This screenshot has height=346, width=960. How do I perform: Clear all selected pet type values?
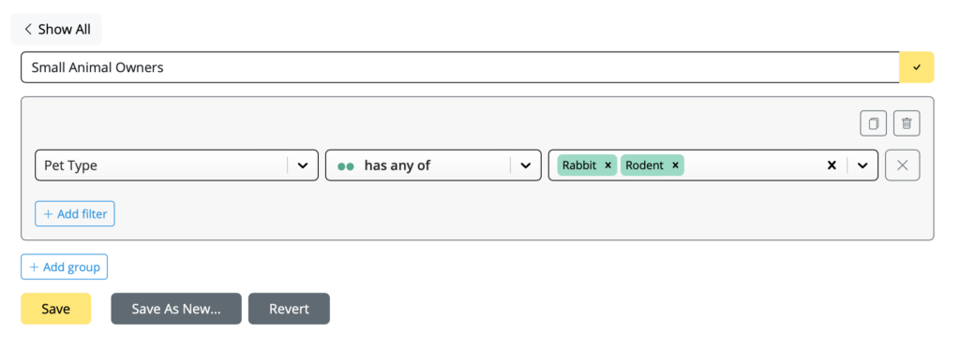pyautogui.click(x=832, y=166)
